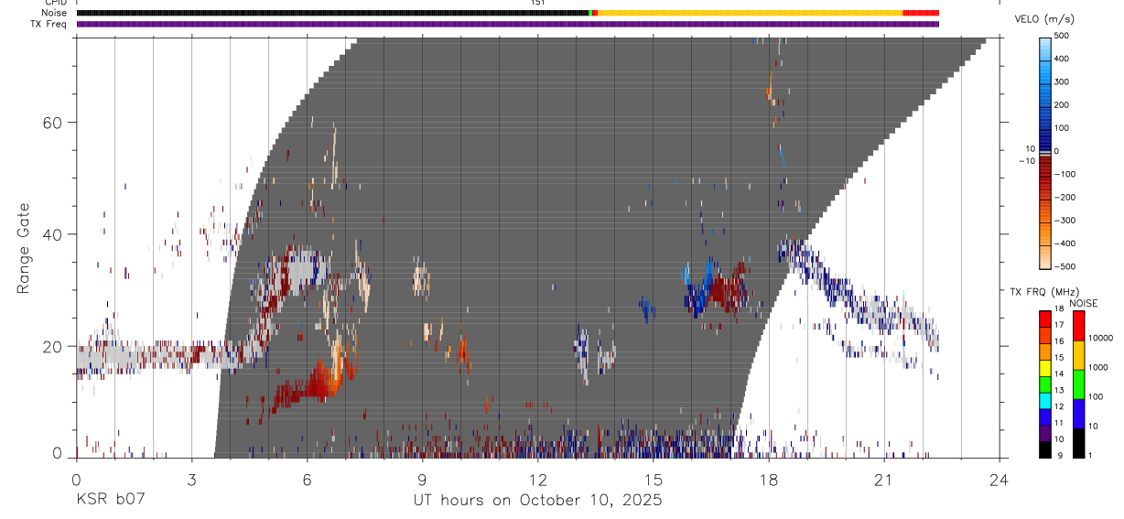The width and height of the screenshot is (1124, 519).
Task: Click the black segment of the top Noise bar
Action: coord(333,13)
